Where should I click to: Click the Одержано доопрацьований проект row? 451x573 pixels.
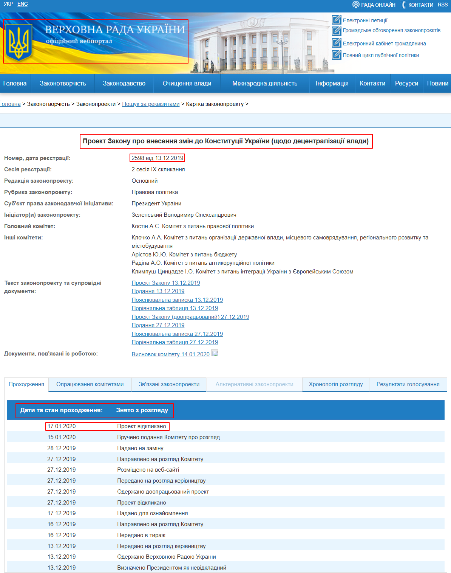225,492
